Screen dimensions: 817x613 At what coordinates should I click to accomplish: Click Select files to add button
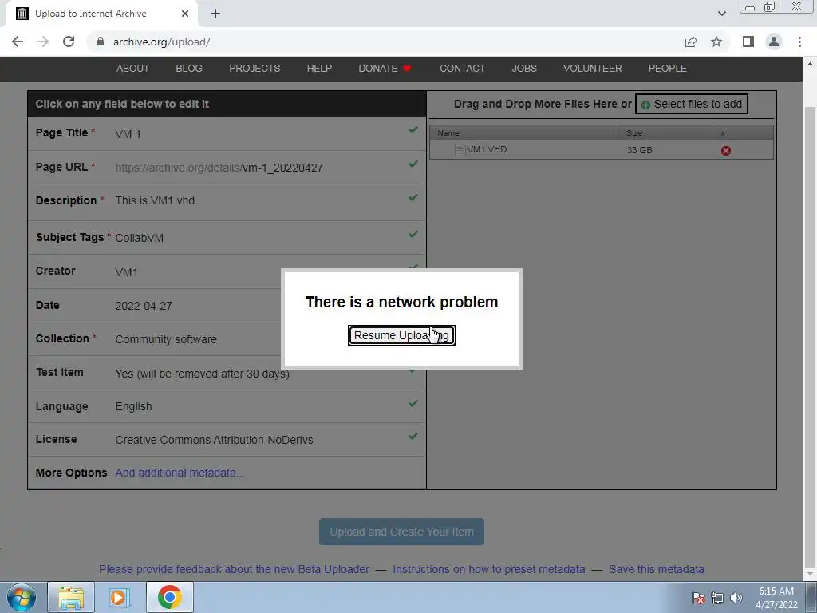692,104
